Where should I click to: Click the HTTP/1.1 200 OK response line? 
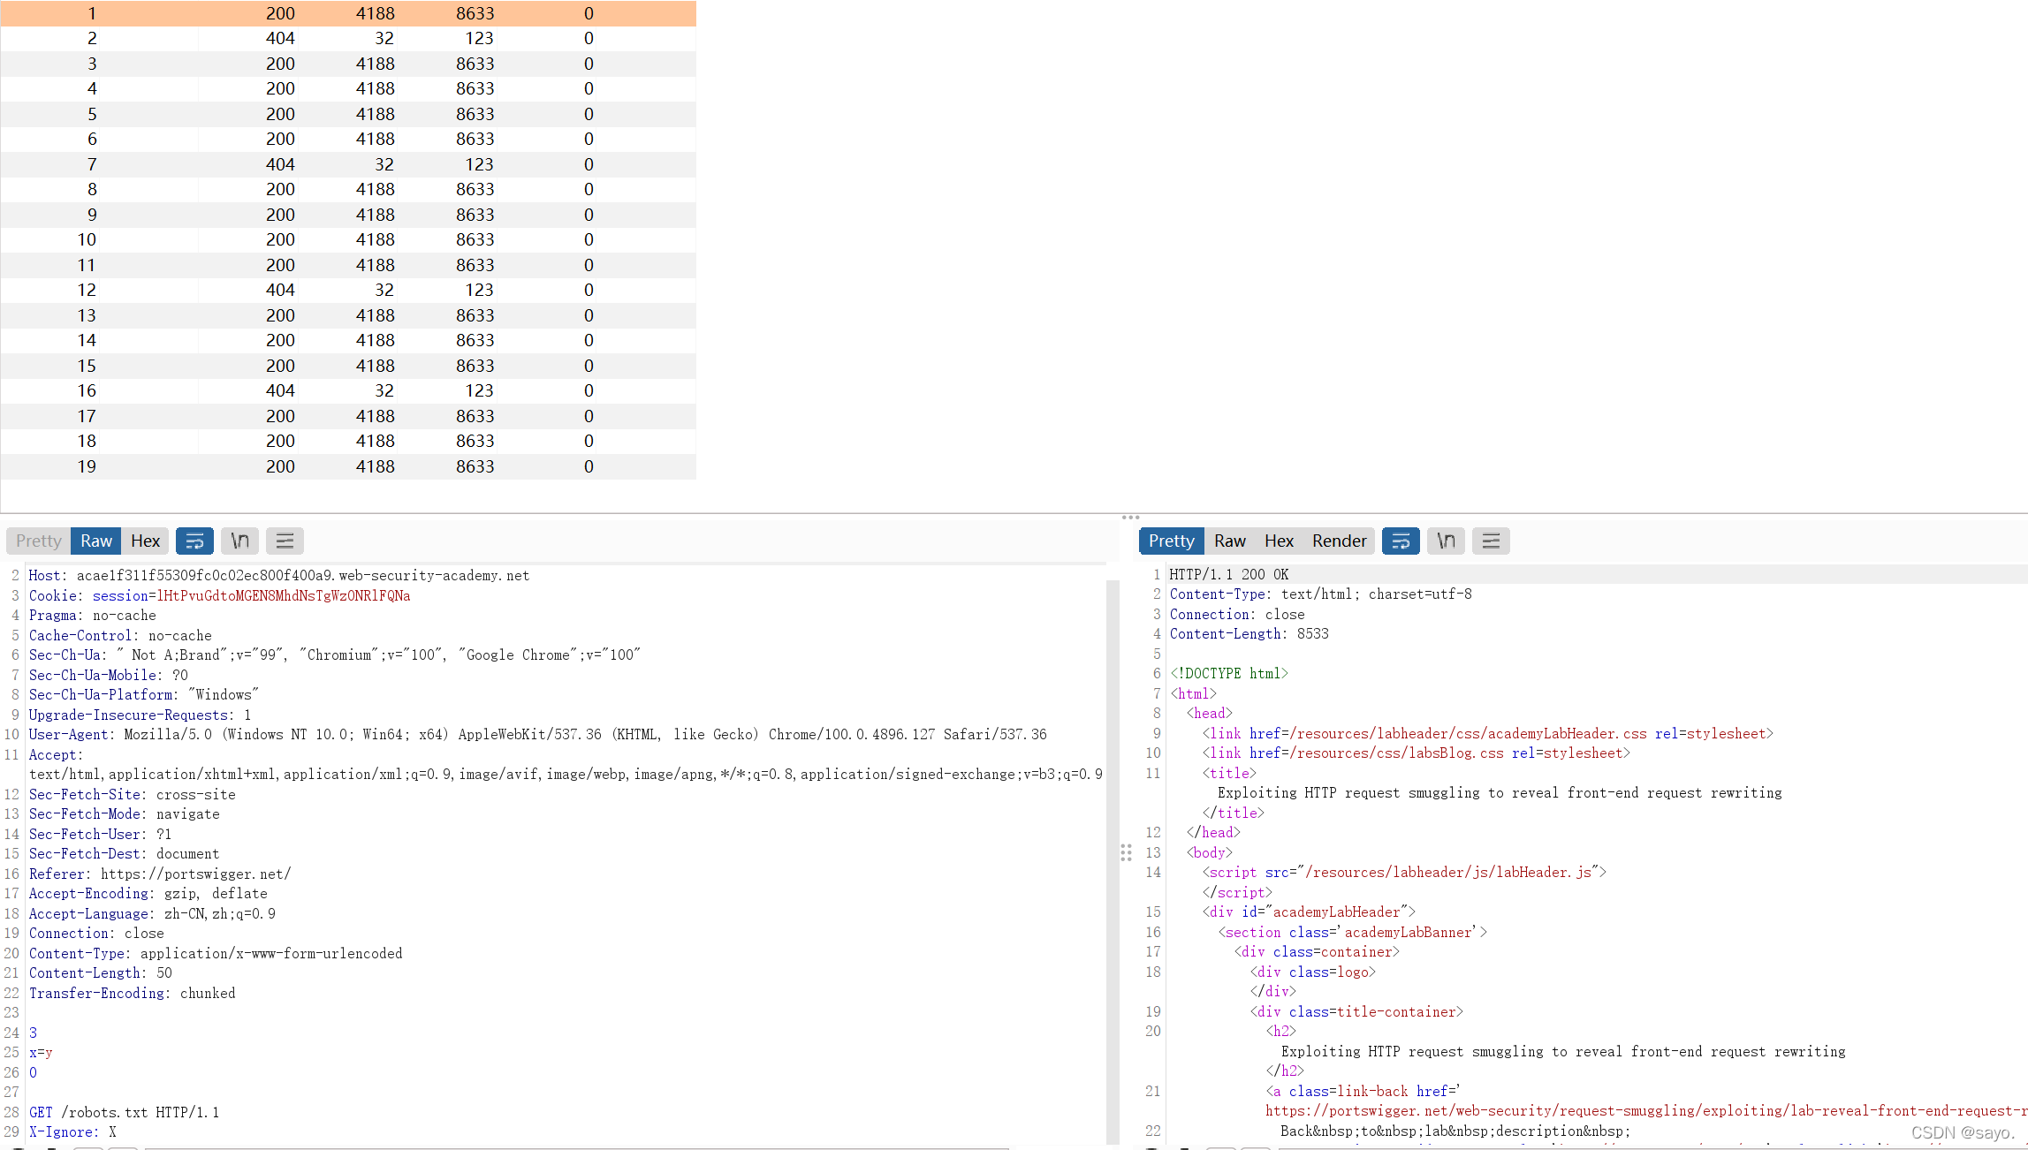(1229, 574)
